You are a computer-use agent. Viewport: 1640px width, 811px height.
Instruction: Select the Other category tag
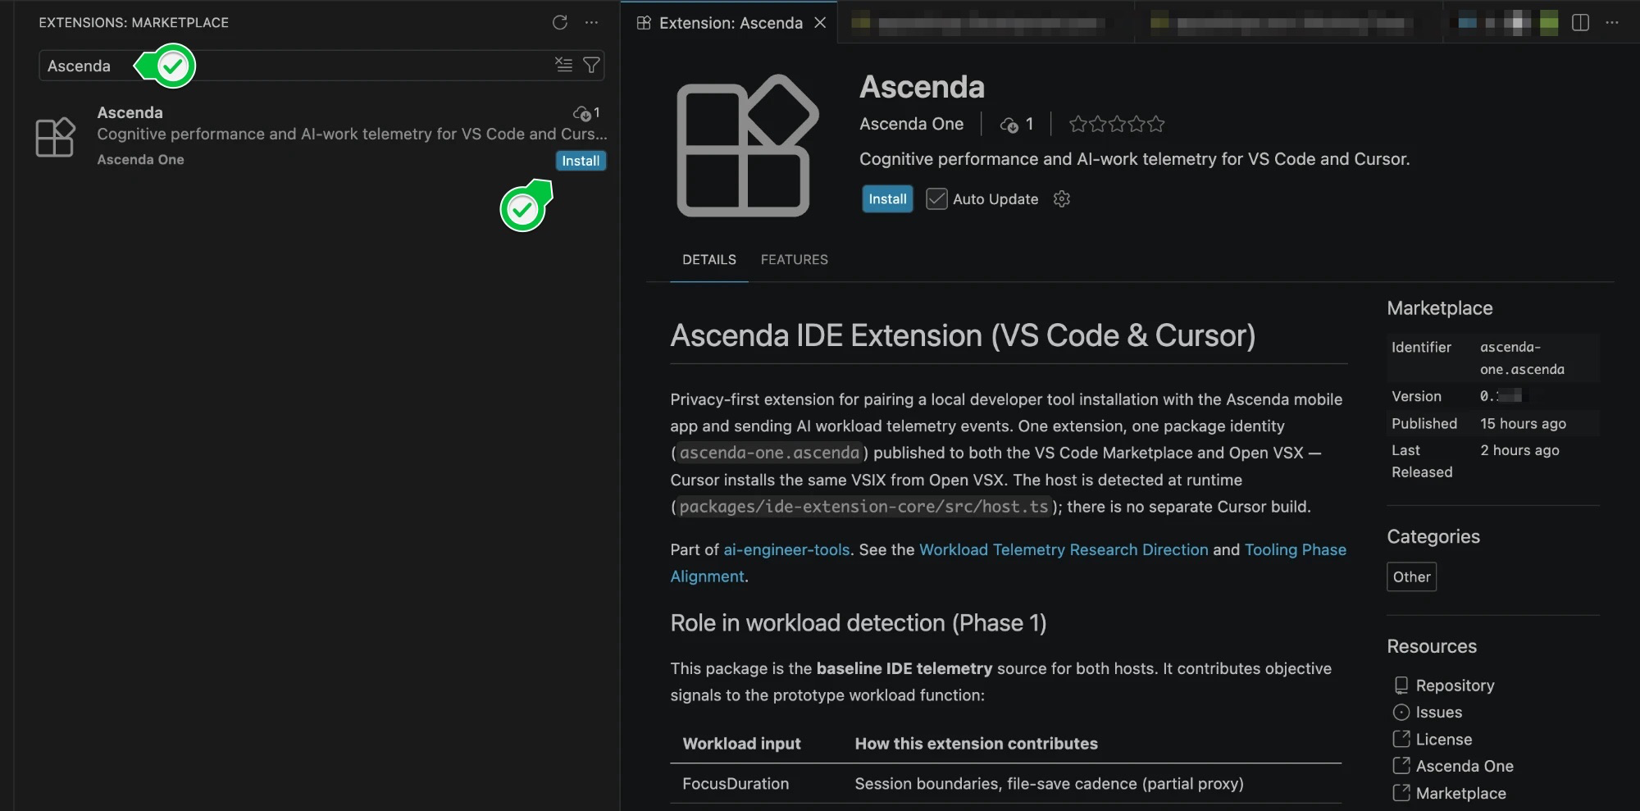[x=1411, y=576]
